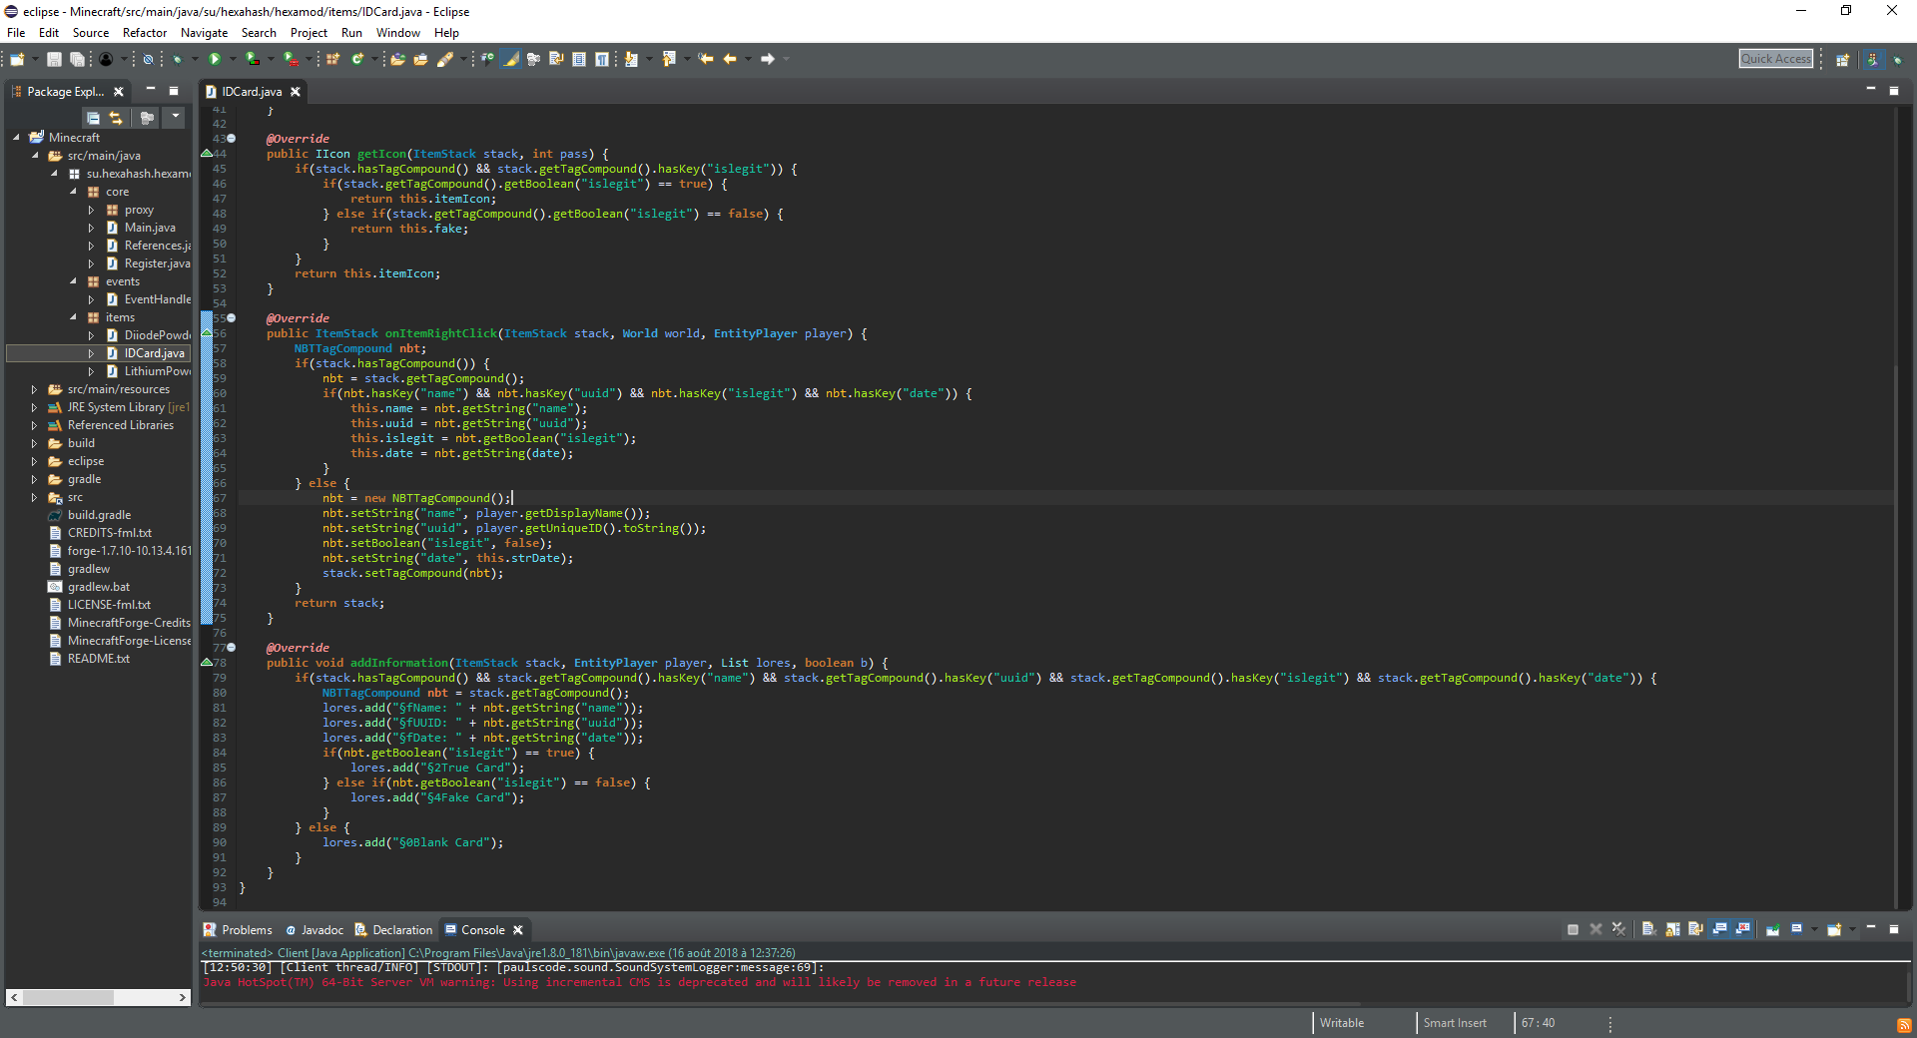Click the Package Explorer horizontal scrollbar

pos(69,997)
